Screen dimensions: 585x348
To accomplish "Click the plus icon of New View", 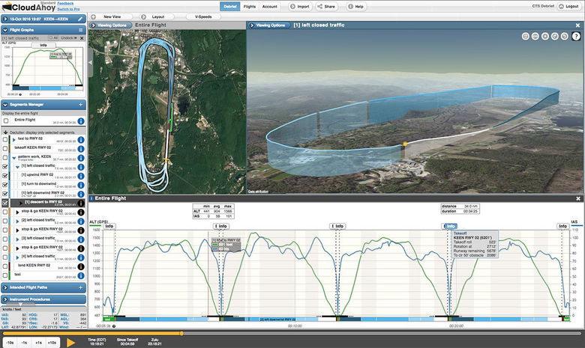I will click(x=93, y=16).
